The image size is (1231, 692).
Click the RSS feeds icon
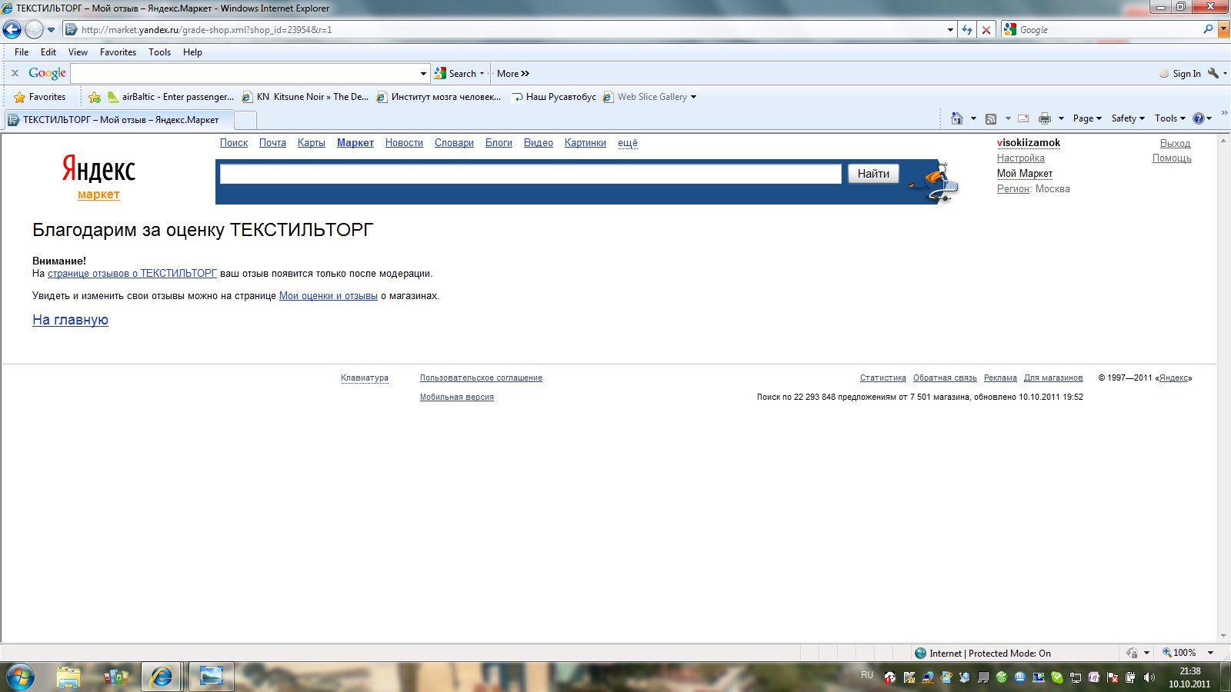tap(991, 118)
